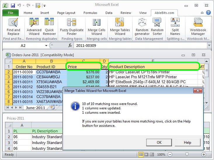Open Customize Quick Access Toolbar dropdown

pyautogui.click(x=44, y=6)
